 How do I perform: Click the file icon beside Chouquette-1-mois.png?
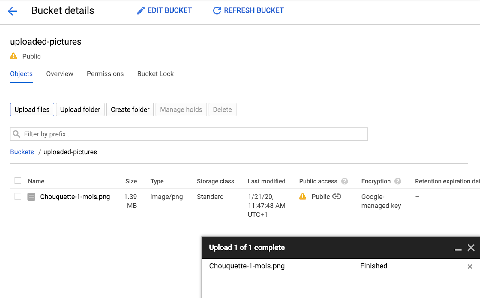coord(31,197)
